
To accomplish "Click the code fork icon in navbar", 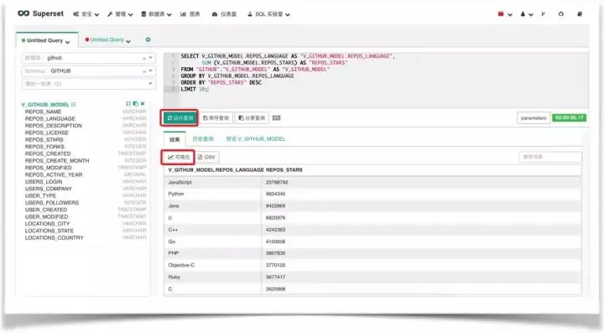I will [543, 14].
